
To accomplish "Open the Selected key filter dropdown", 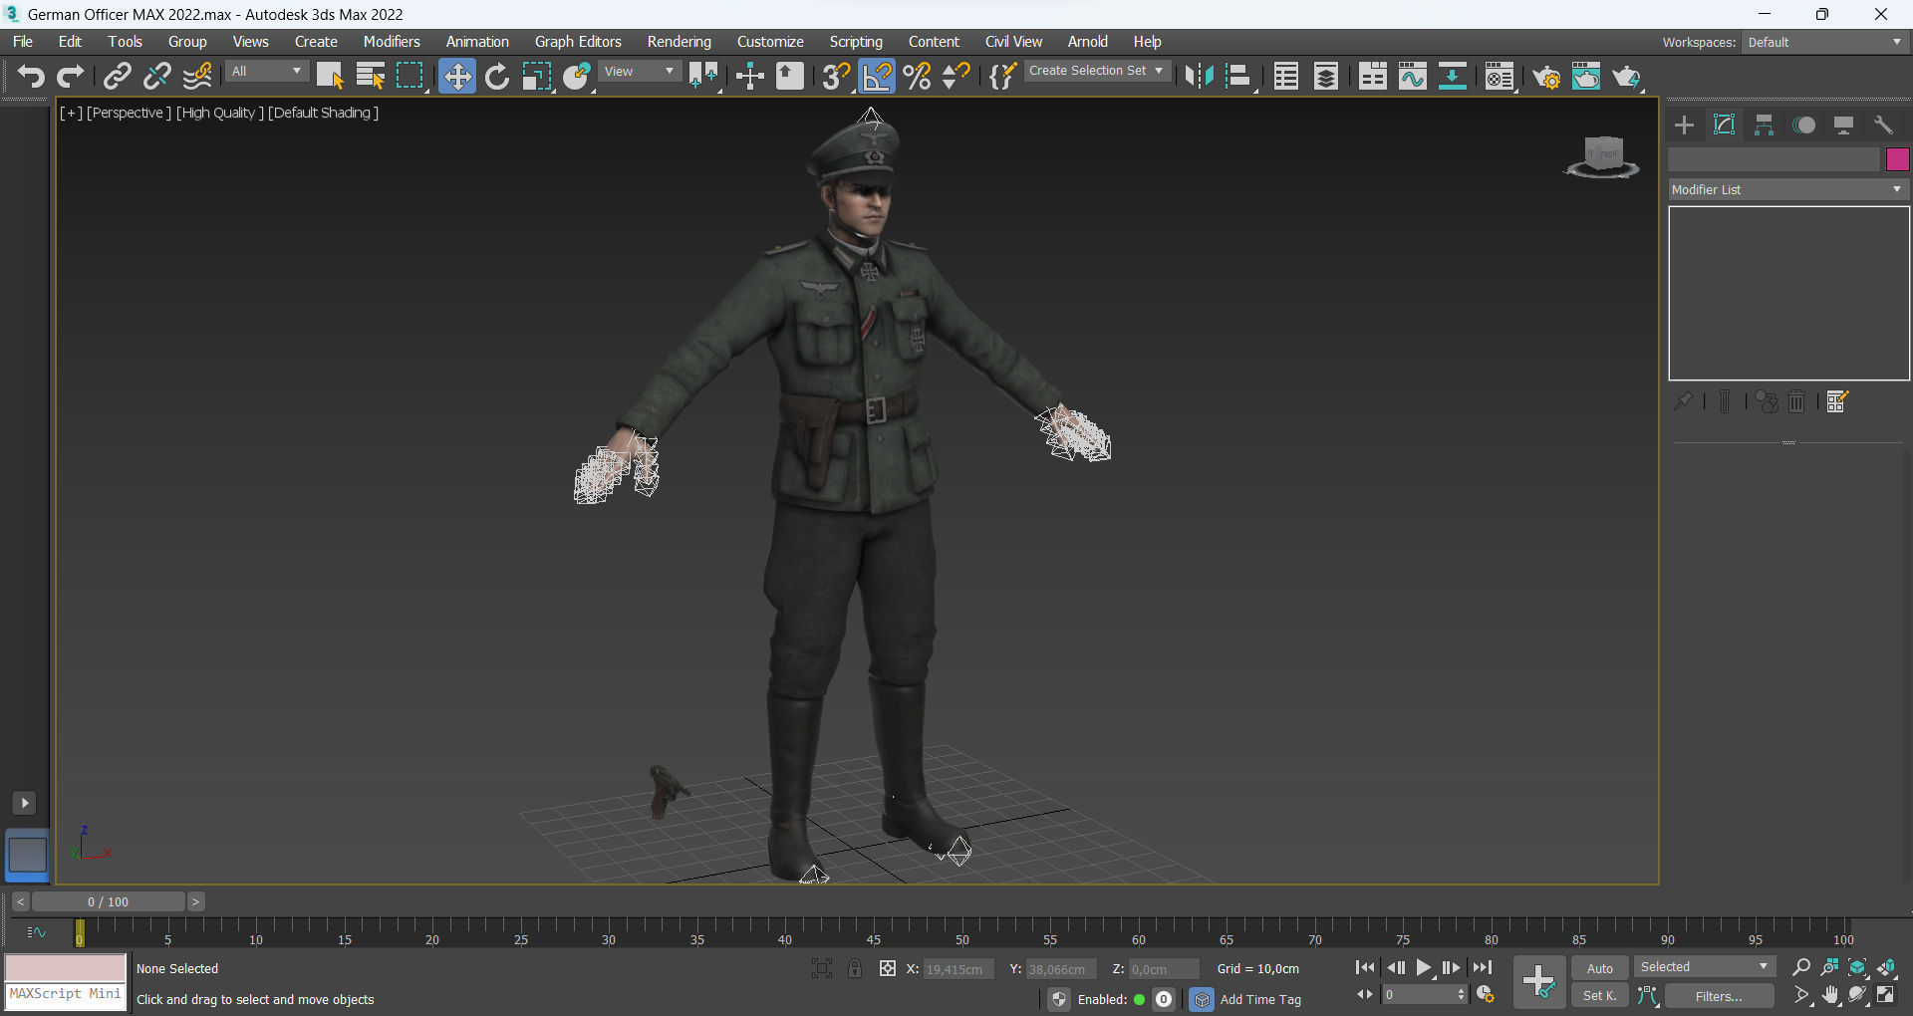I will pos(1704,967).
